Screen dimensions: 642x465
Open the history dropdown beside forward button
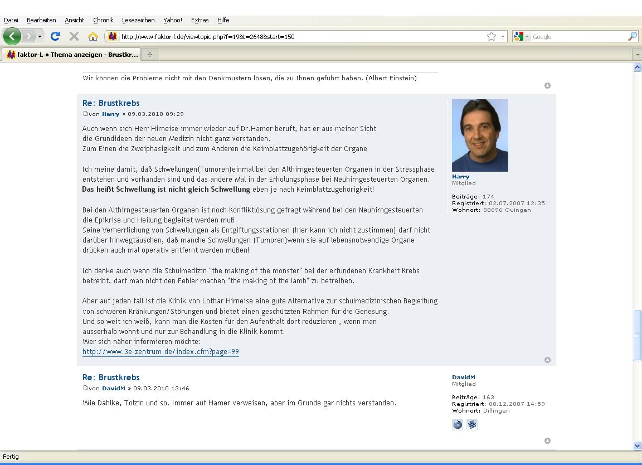coord(40,37)
